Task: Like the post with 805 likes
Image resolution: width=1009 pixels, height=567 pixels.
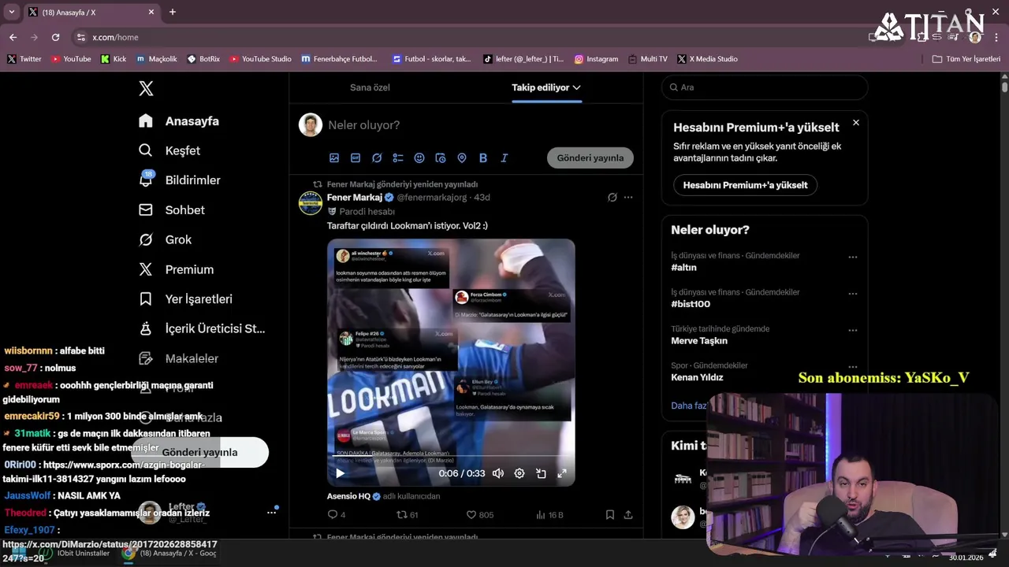Action: coord(479,515)
